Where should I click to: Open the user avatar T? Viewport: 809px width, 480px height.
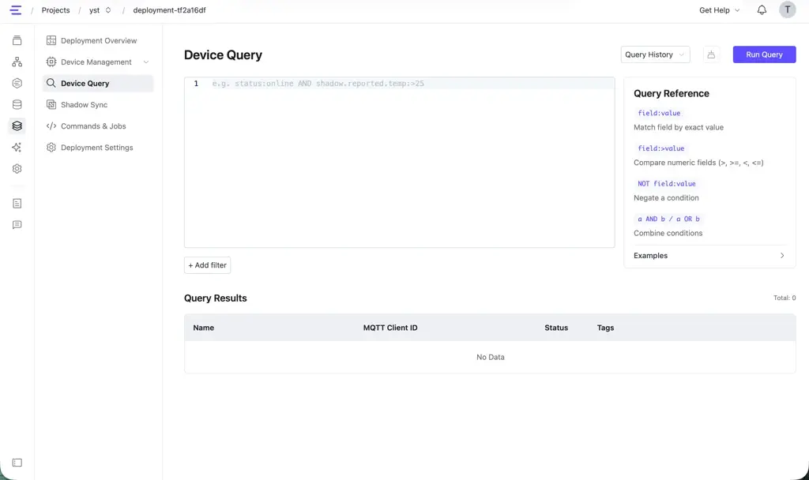coord(788,9)
